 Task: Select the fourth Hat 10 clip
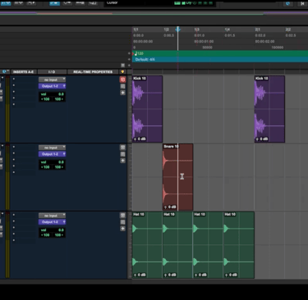pos(239,245)
